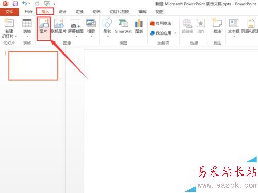The width and height of the screenshot is (258, 193).
Task: Open the 文件 (File) tab
Action: click(x=9, y=12)
